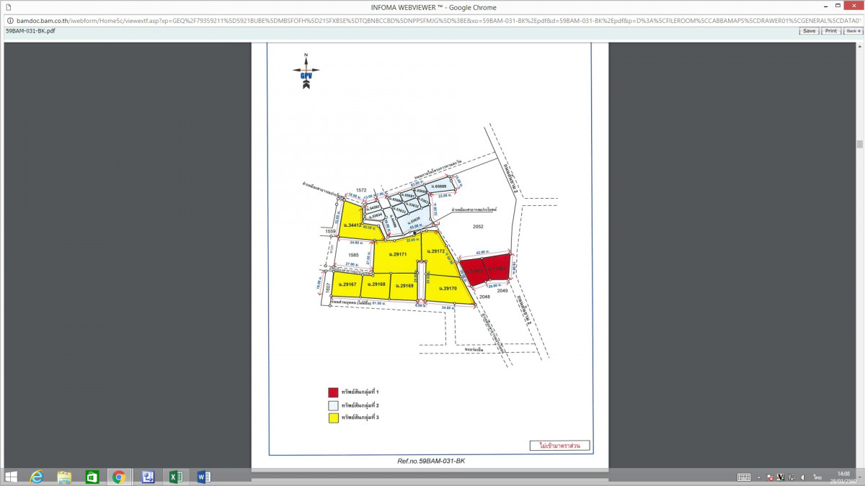Open the Windows Start button
This screenshot has height=486, width=865.
coord(12,477)
